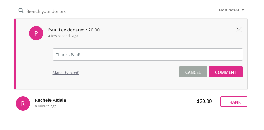Viewport: 264px width, 130px height.
Task: Click Paul Lee's name in the panel
Action: [x=57, y=30]
